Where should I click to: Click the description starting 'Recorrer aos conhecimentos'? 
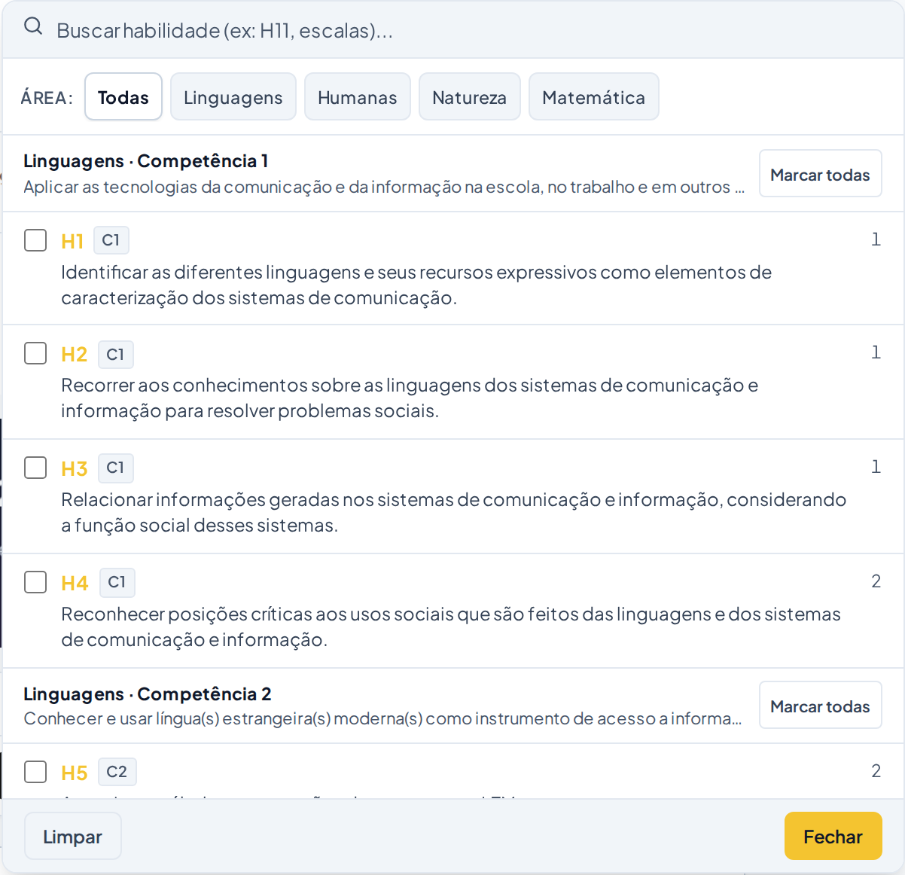pos(410,398)
